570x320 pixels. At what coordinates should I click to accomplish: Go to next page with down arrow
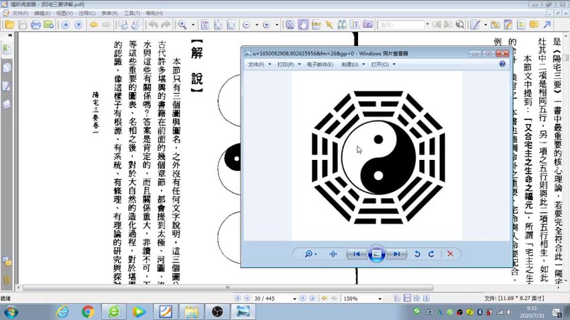point(78,25)
